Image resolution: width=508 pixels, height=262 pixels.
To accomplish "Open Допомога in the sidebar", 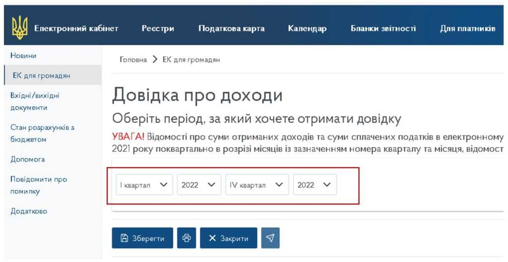I will click(28, 159).
